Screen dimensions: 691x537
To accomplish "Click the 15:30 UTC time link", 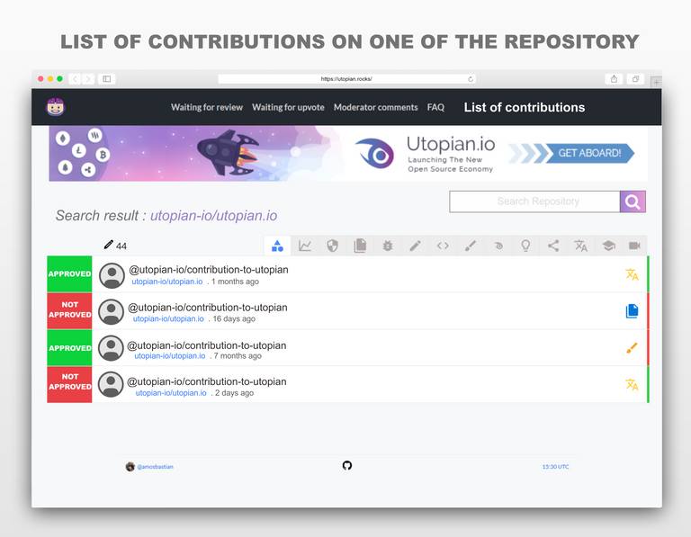I will tap(555, 467).
